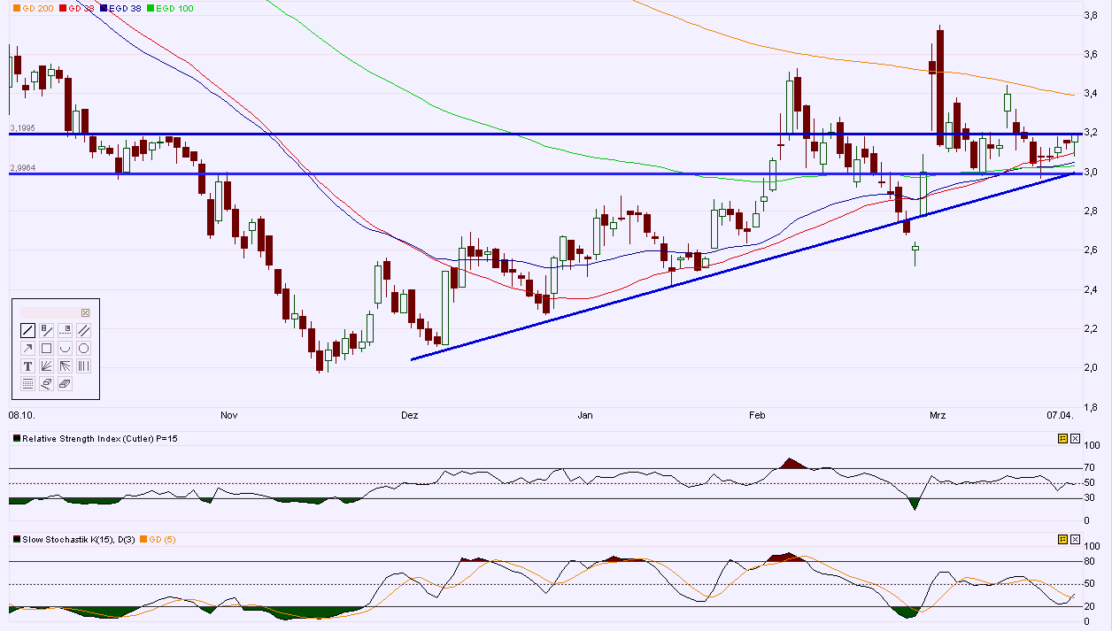The width and height of the screenshot is (1112, 631).
Task: Click the Stochastik 20 level label
Action: 1088,606
